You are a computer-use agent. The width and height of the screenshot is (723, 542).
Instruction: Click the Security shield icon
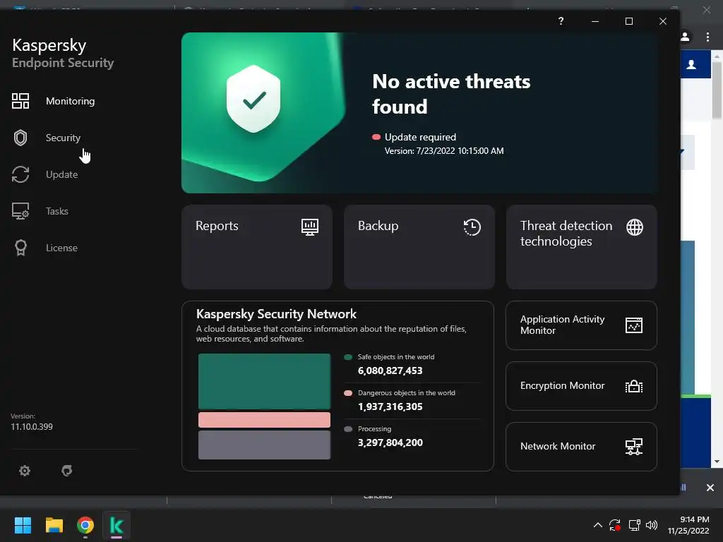pyautogui.click(x=20, y=138)
